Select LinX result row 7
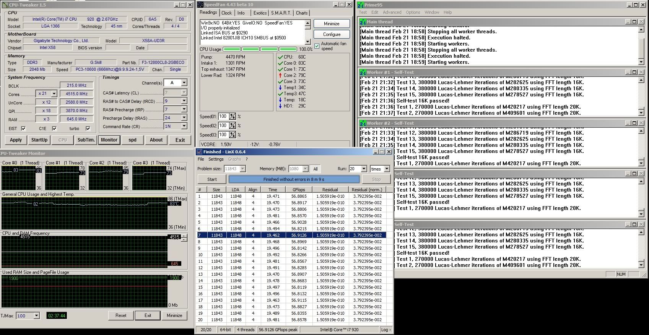 click(x=291, y=235)
